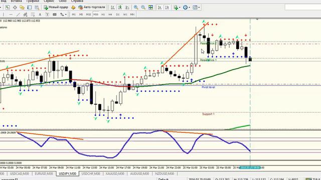Open the Окно menu
Image resolution: width=321 pixels, height=180 pixels.
pos(63,1)
